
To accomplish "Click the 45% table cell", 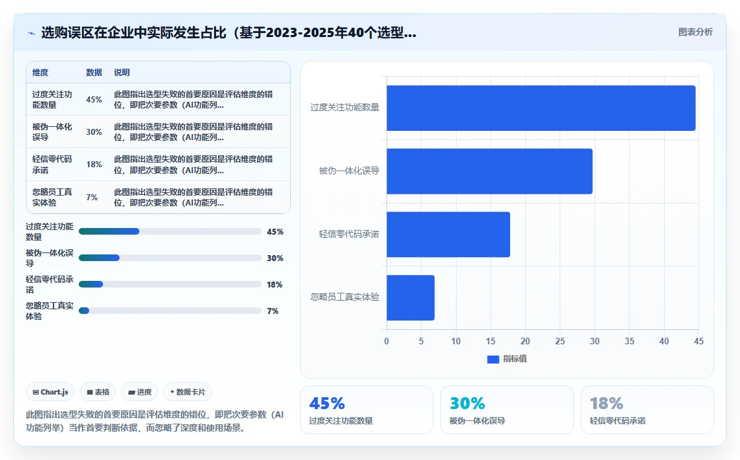I will click(x=94, y=100).
